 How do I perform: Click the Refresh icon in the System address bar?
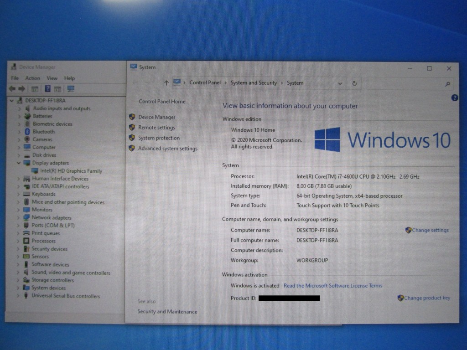click(x=354, y=84)
